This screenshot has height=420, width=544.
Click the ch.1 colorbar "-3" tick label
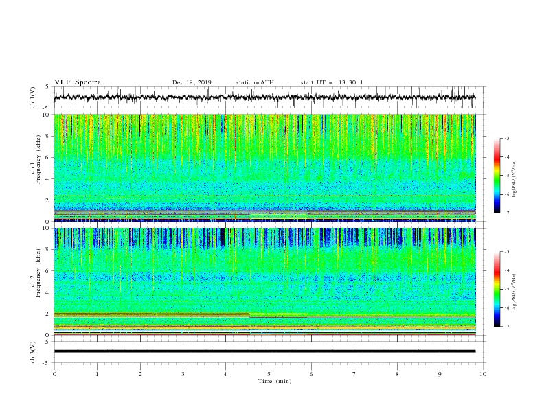506,138
